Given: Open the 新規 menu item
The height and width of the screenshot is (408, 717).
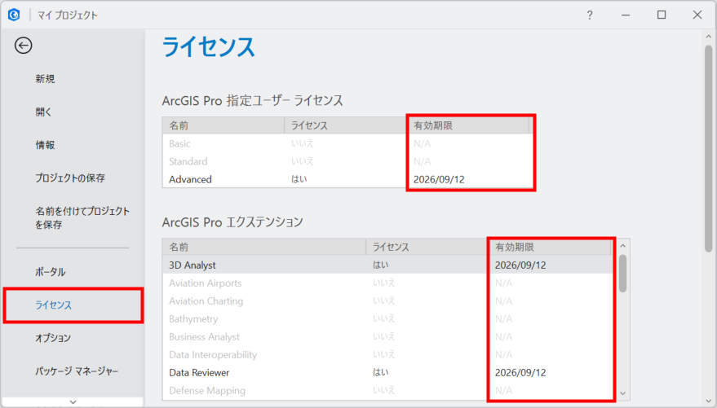Looking at the screenshot, I should click(x=45, y=79).
